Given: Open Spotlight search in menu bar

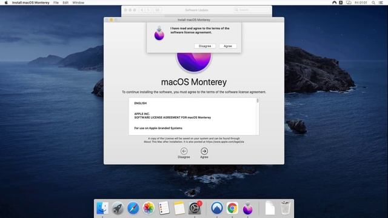Looking at the screenshot, I should [373, 2].
